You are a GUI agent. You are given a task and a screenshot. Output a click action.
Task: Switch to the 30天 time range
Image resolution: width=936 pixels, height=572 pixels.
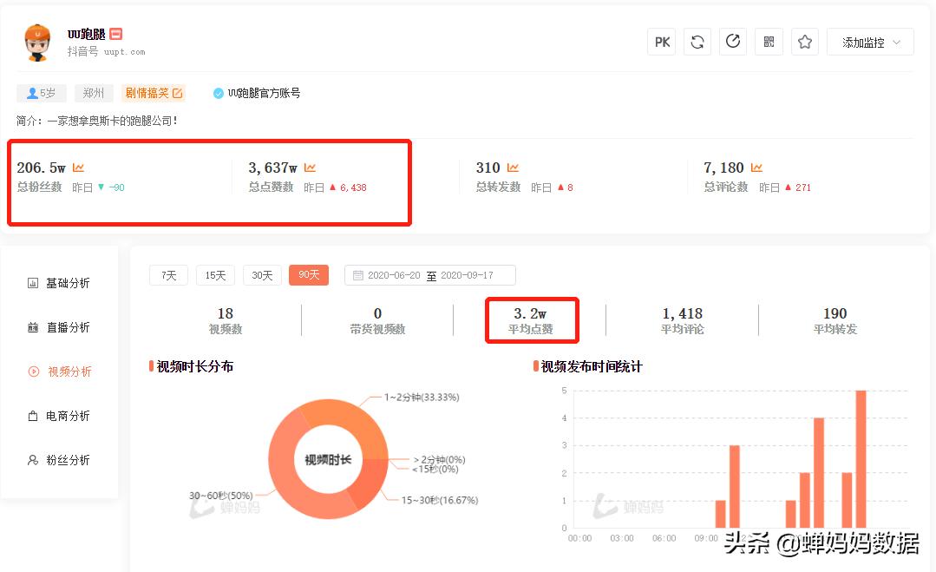[262, 274]
